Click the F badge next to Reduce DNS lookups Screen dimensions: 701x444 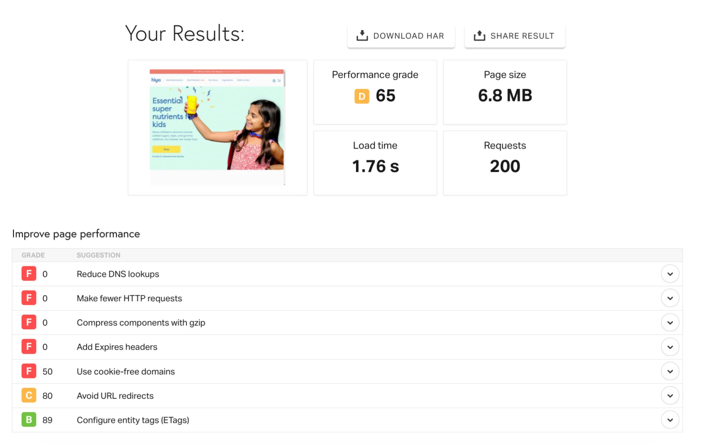(x=29, y=274)
